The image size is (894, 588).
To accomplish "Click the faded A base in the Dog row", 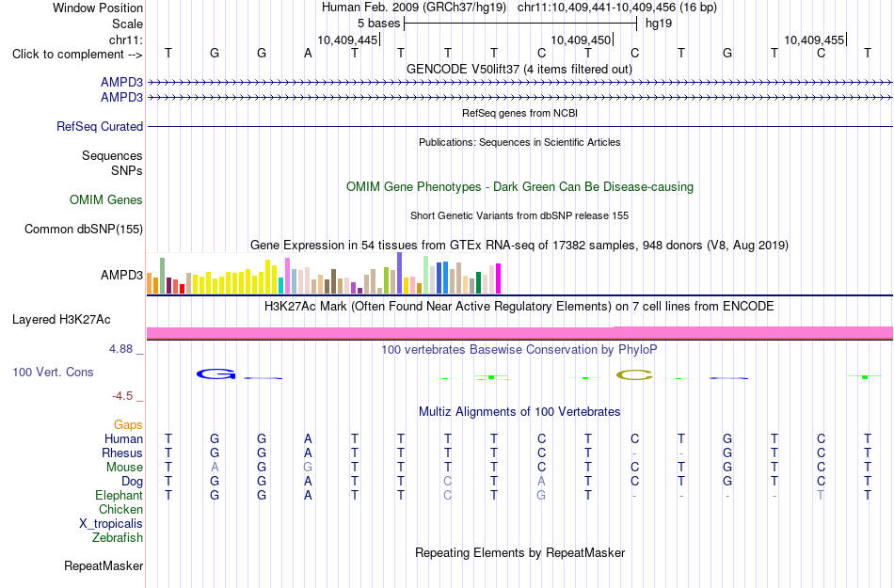I will tap(541, 482).
